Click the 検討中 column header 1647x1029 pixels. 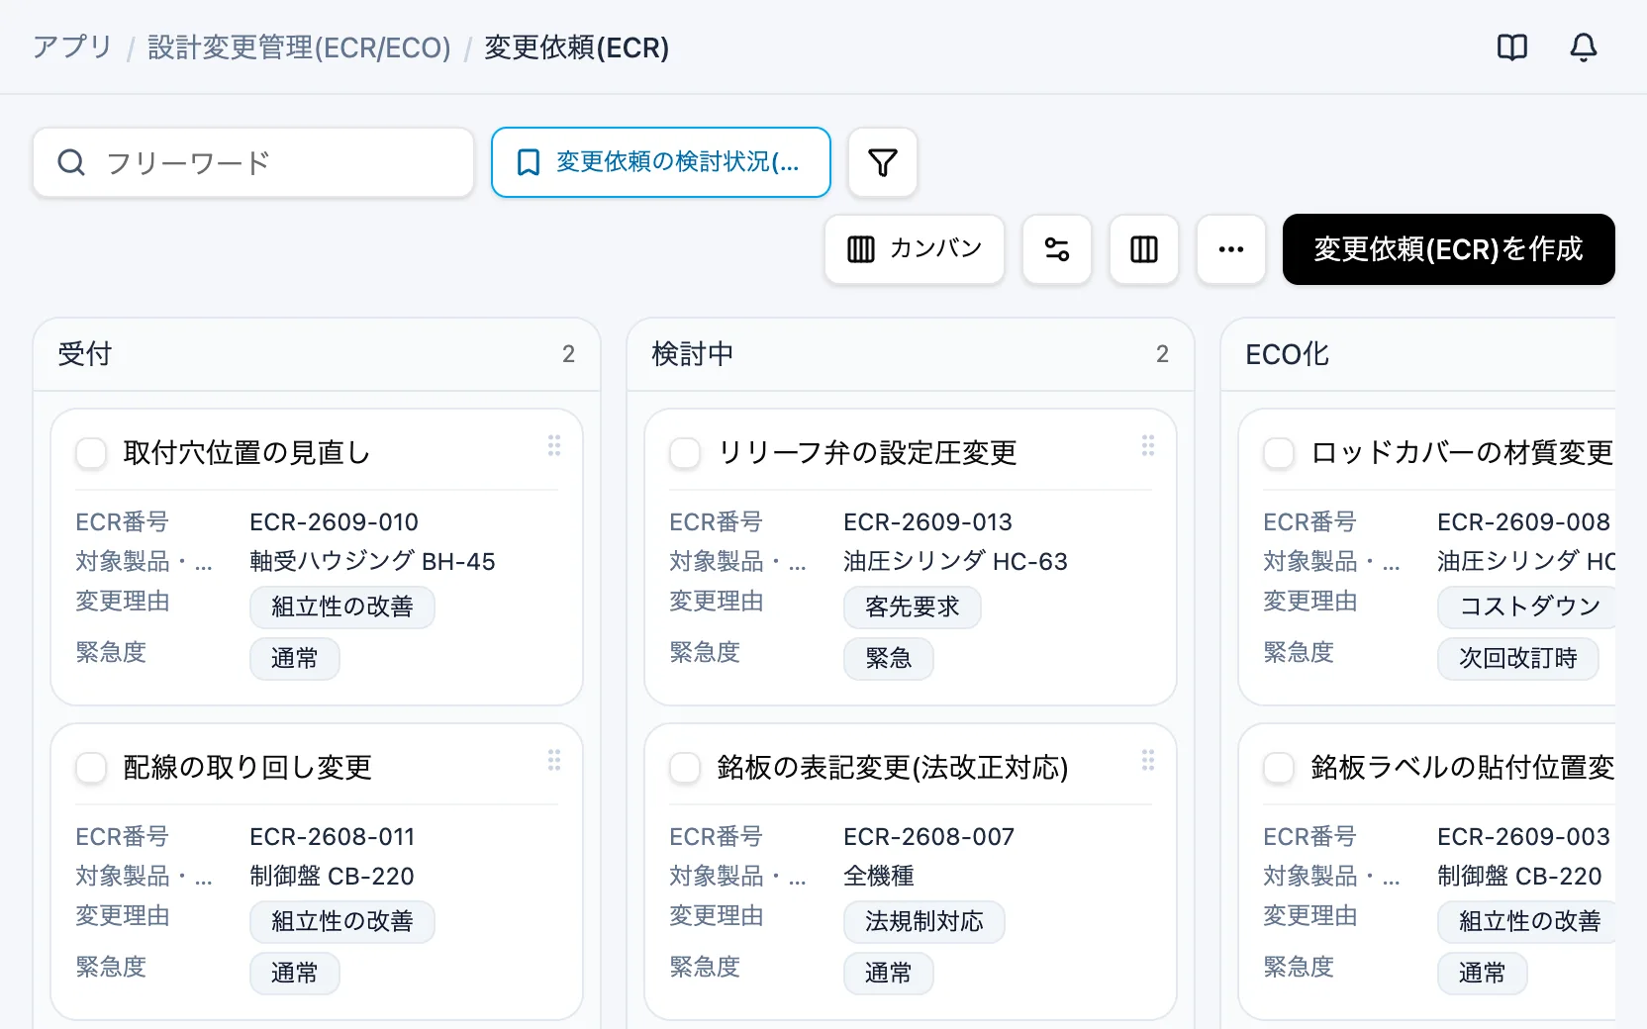click(911, 354)
